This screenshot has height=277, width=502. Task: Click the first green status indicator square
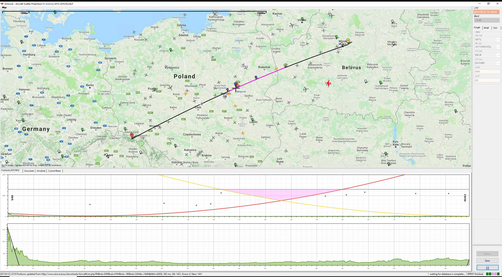[x=487, y=274]
